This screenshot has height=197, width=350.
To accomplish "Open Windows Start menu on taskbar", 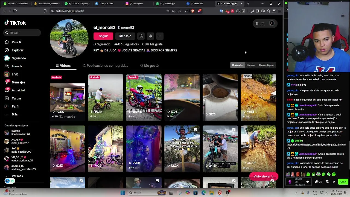I will 122,193.
